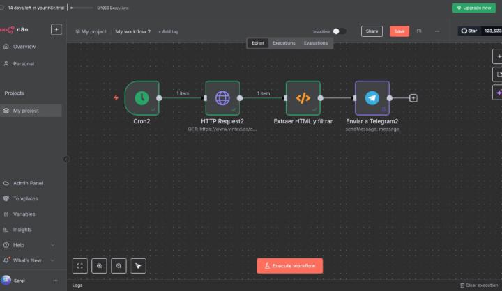
Task: Zoom out on the workflow canvas
Action: (119, 265)
